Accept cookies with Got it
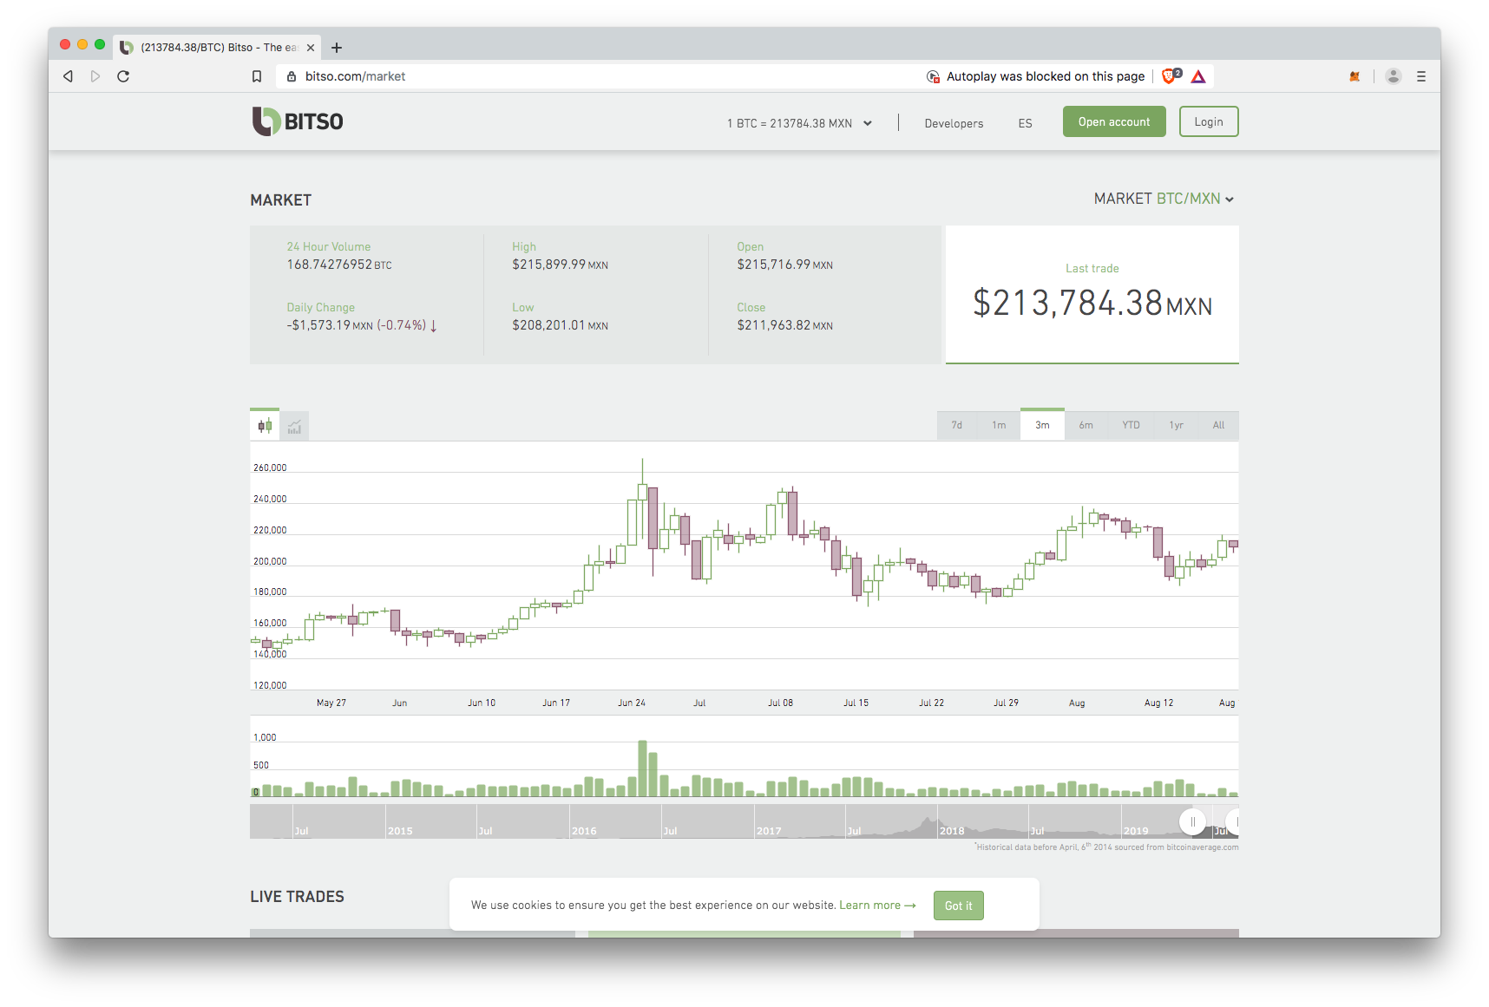 click(958, 906)
